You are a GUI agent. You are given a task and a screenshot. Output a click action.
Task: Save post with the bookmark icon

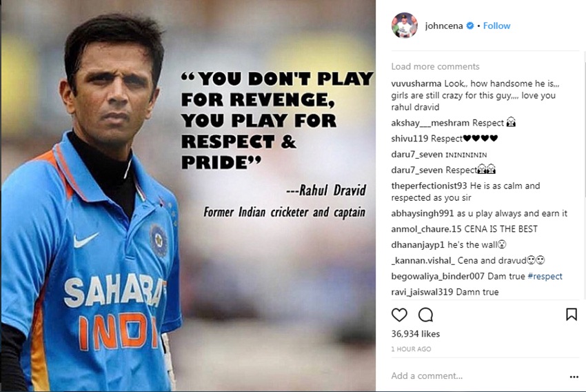[x=572, y=315]
